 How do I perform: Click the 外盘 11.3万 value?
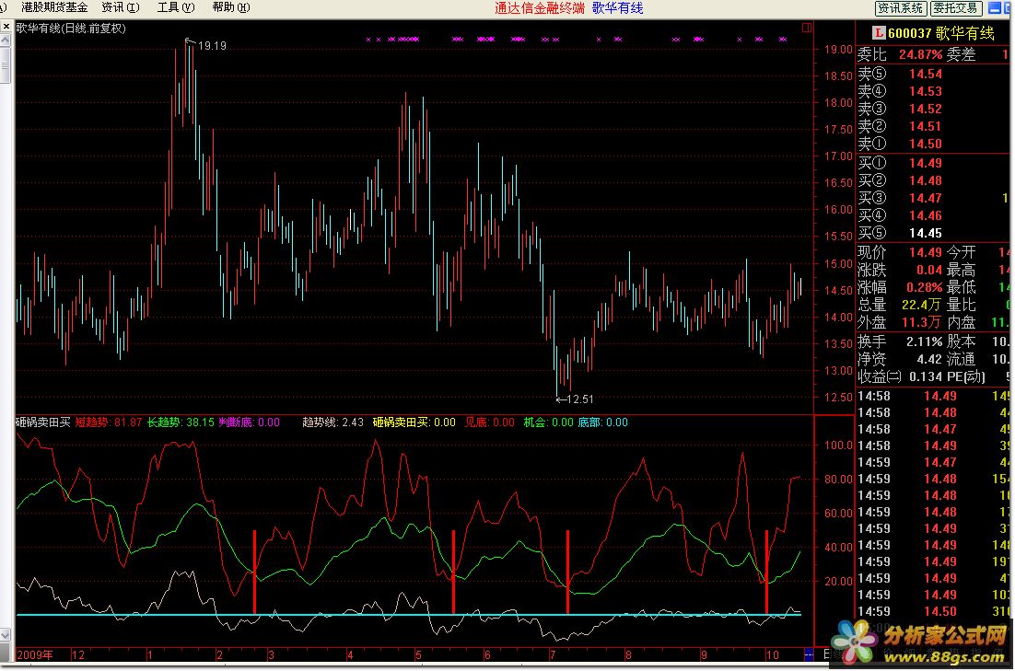click(921, 322)
